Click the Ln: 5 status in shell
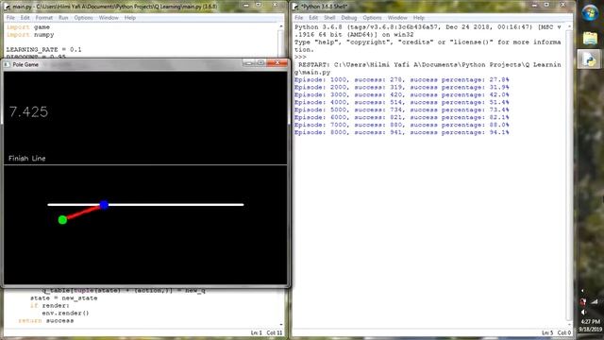The width and height of the screenshot is (604, 340). (x=547, y=332)
